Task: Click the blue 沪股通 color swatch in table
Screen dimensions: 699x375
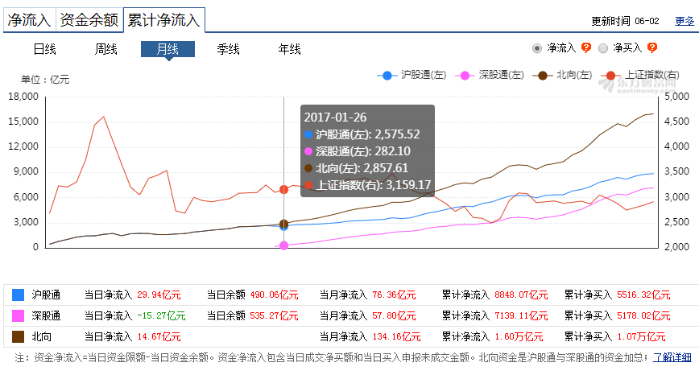Action: click(x=18, y=295)
